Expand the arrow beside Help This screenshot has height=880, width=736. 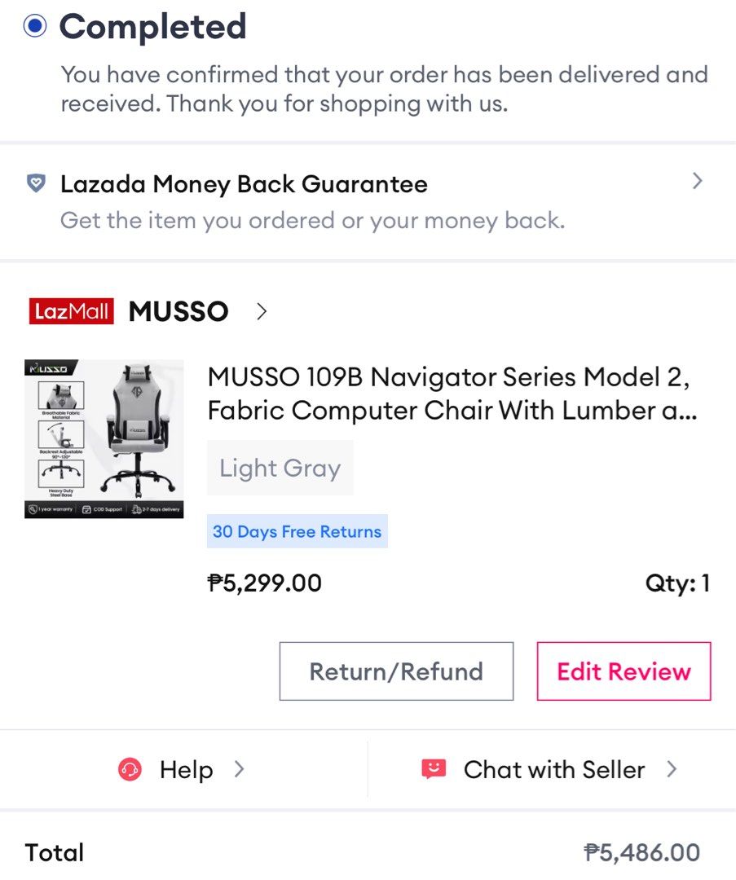239,769
